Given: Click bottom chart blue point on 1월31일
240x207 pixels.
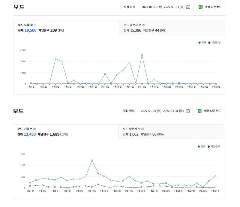Looking at the screenshot, I should pos(215,176).
